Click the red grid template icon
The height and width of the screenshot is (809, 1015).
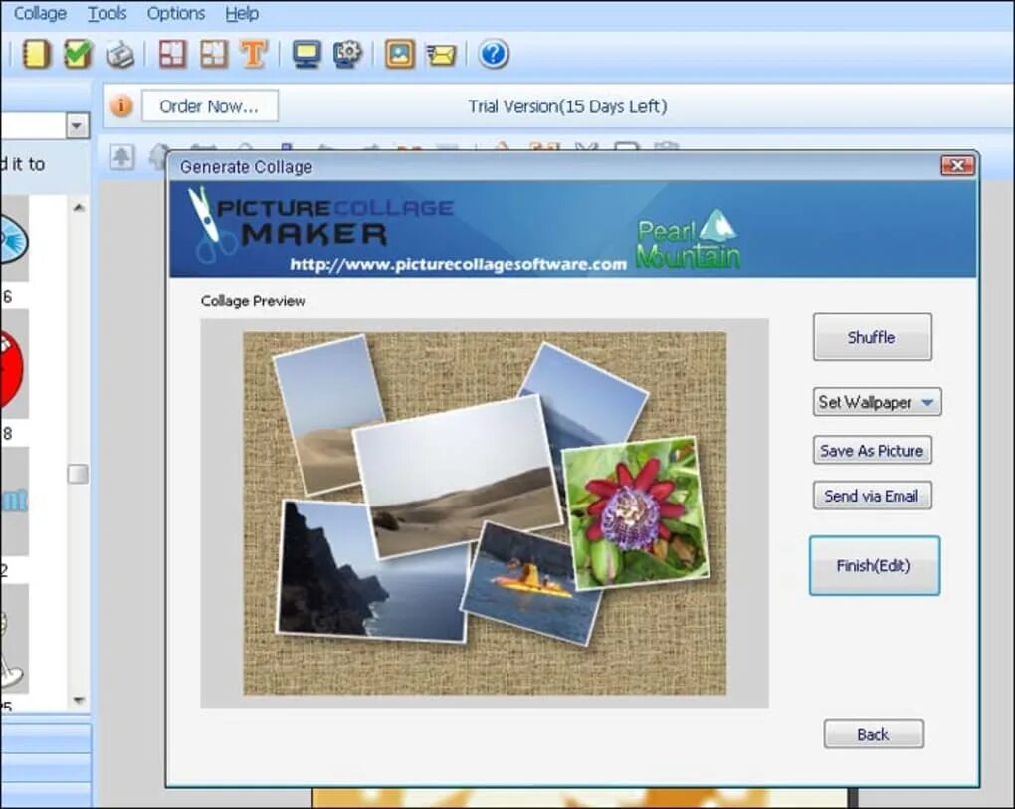coord(172,54)
